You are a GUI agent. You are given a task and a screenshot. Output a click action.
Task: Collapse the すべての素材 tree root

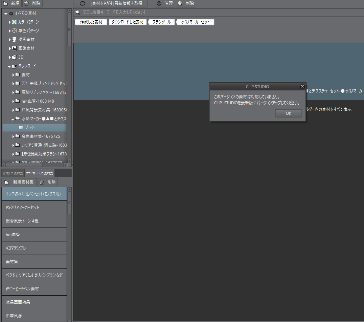click(x=6, y=14)
